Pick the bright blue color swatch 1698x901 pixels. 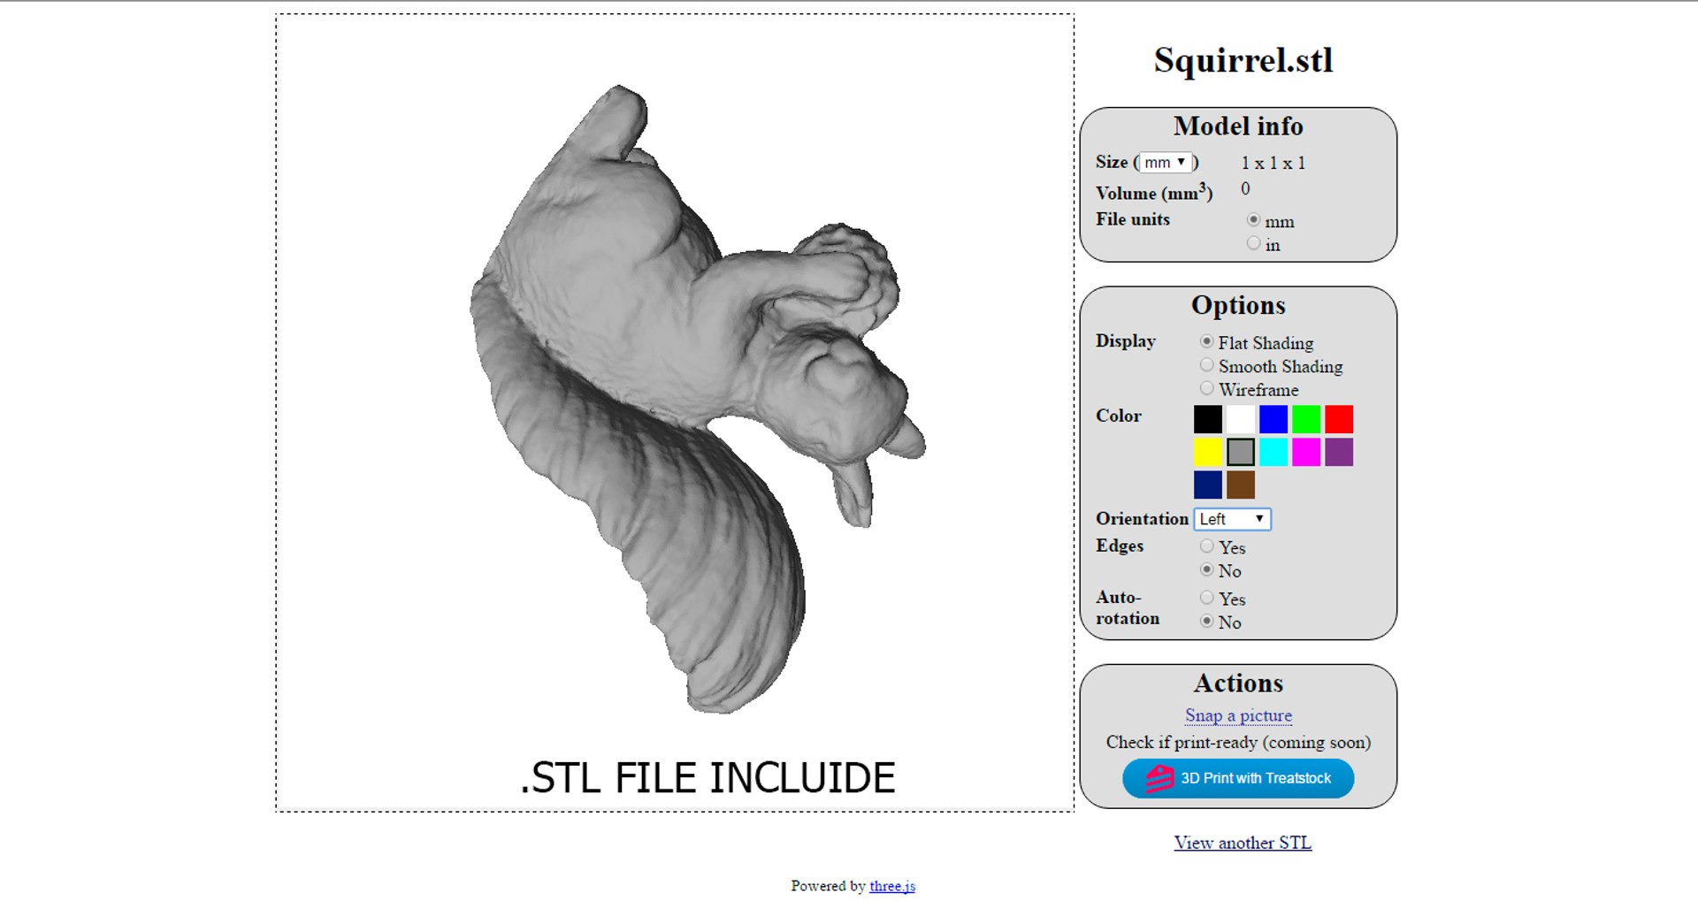[1273, 419]
